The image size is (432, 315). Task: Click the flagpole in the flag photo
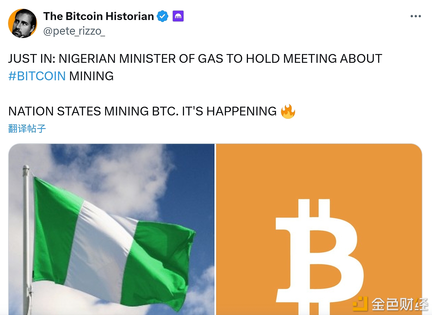[x=26, y=225]
